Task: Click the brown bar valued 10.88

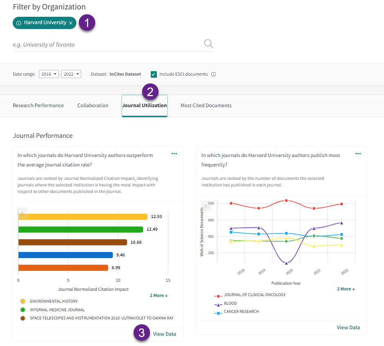Action: 73,242
